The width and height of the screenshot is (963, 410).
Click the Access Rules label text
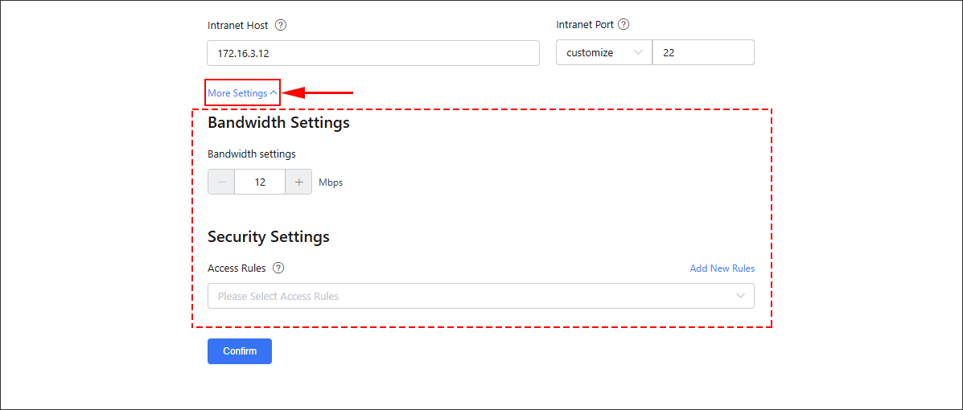[237, 269]
